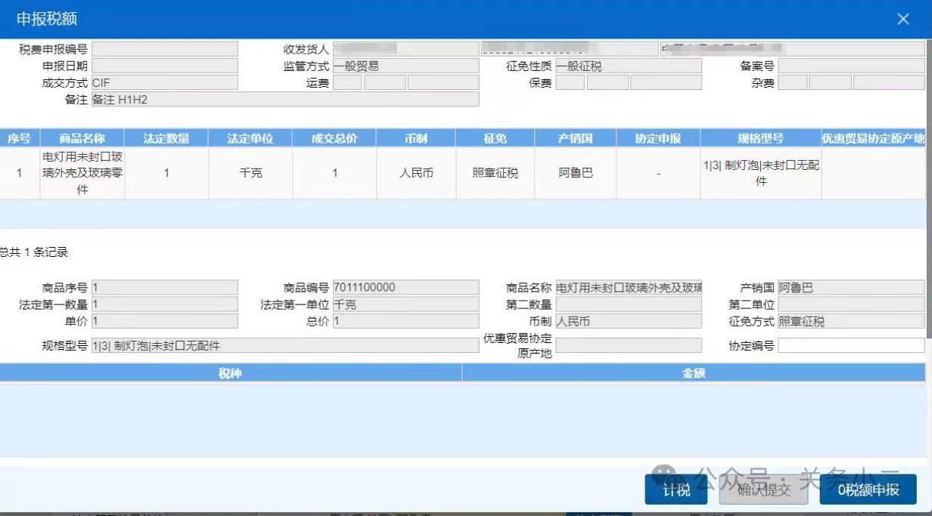Click the 申报日期 field
The width and height of the screenshot is (932, 516).
[x=165, y=66]
